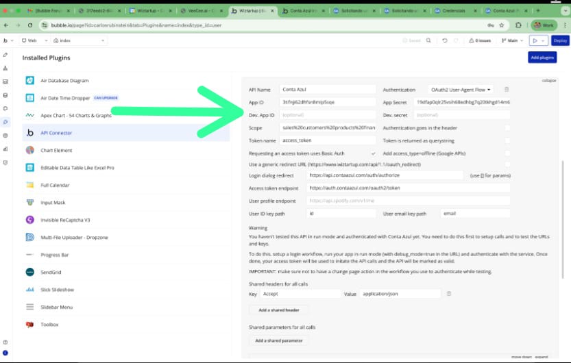Toggle Authentication goes in the header checkbox

click(507, 127)
